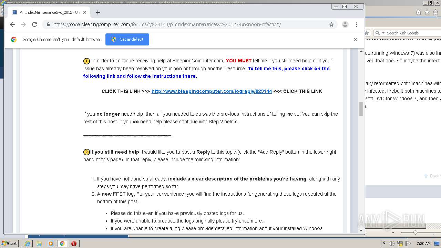This screenshot has width=441, height=248.
Task: Click the Chrome page scrollbar thumb
Action: coord(361,109)
